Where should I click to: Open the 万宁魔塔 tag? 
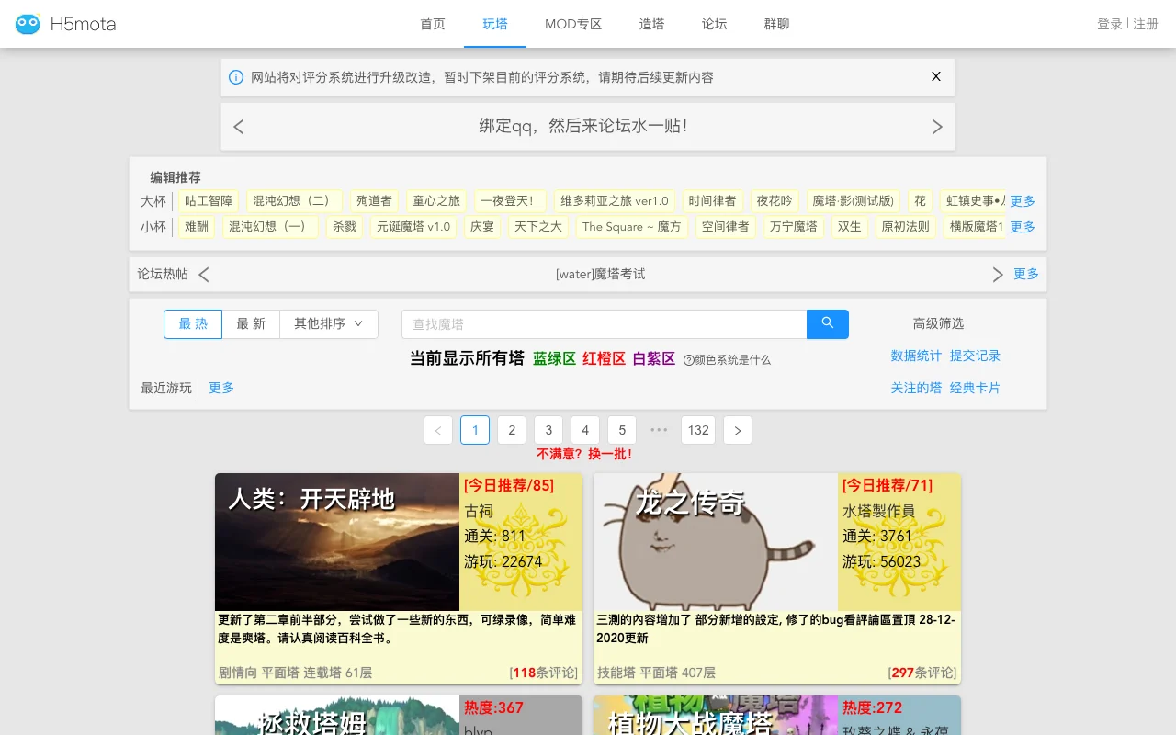(793, 226)
